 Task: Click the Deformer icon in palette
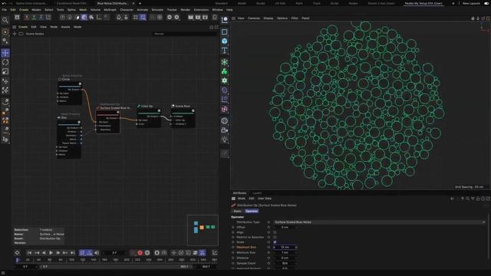(x=225, y=90)
